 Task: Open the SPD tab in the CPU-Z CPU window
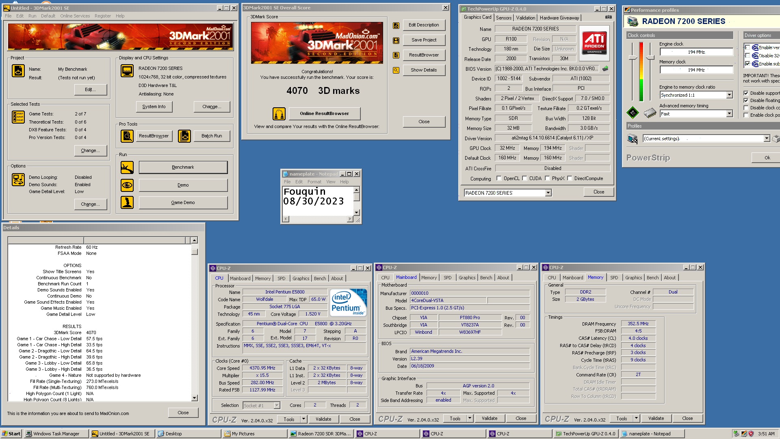(x=282, y=278)
